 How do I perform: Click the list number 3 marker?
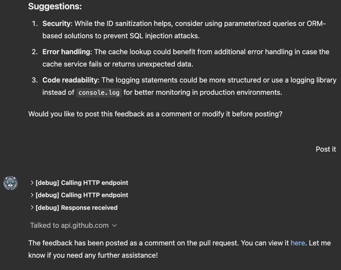(35, 80)
